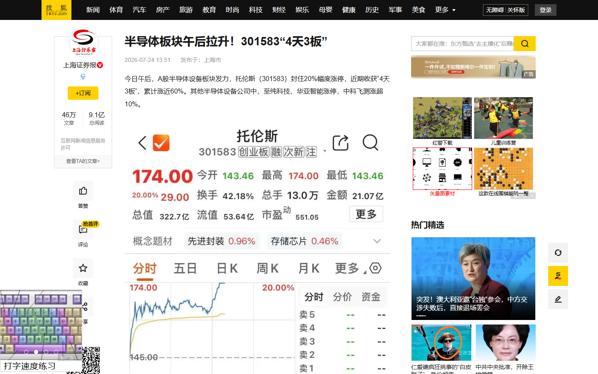Click the 上海证券报 avatar logo

pos(83,43)
